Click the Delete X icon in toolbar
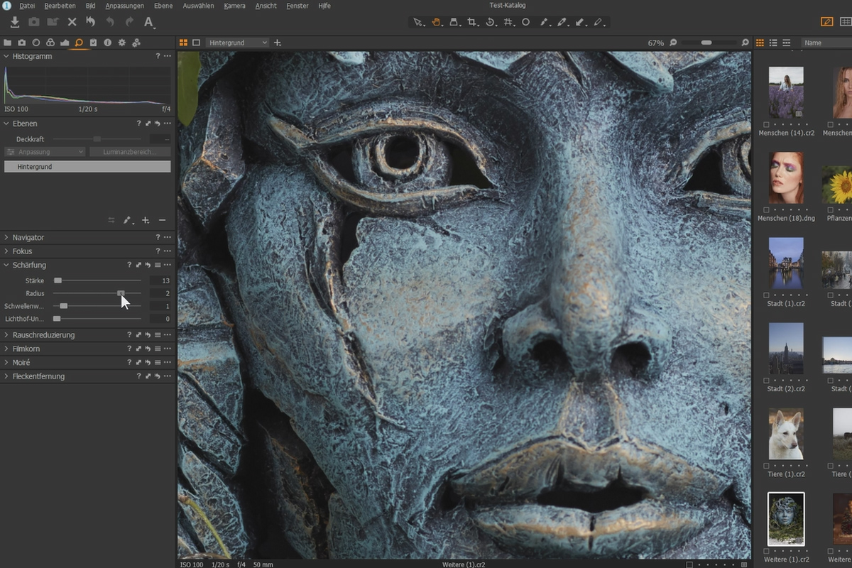This screenshot has height=568, width=852. click(x=72, y=22)
